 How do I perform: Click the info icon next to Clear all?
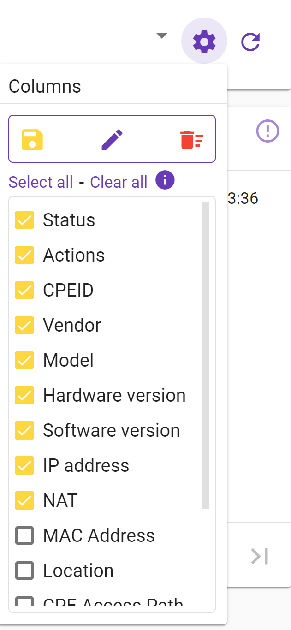click(x=165, y=180)
